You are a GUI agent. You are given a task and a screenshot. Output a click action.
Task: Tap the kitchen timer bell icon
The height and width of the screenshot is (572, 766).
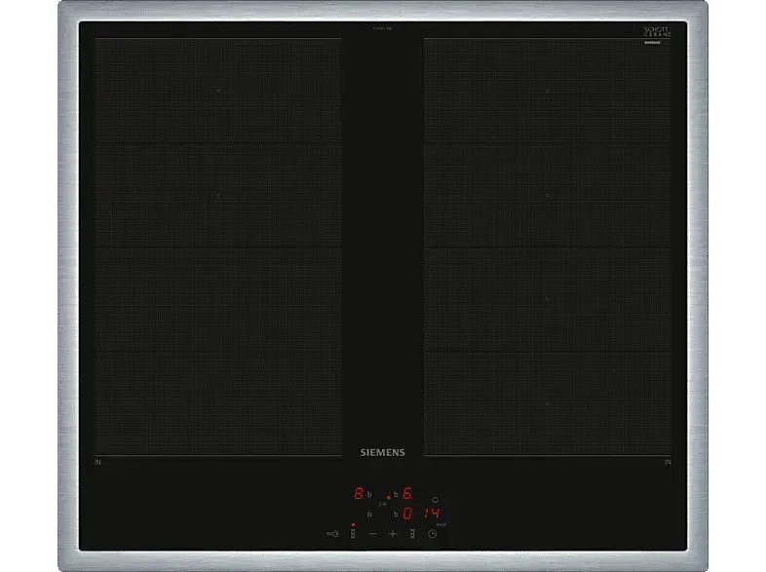tap(435, 500)
